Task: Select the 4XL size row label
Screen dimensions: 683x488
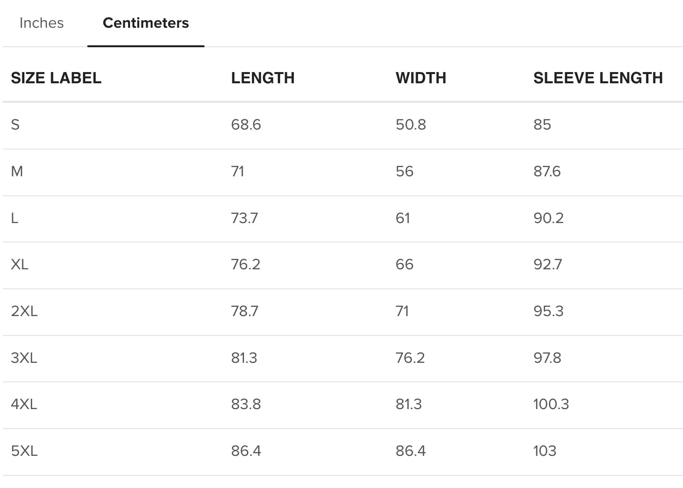Action: [x=24, y=404]
